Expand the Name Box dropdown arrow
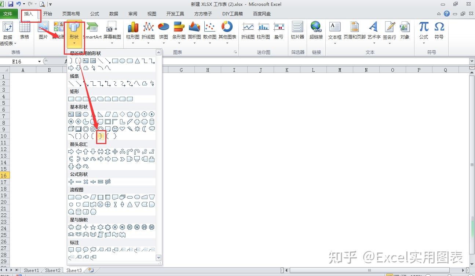The width and height of the screenshot is (475, 276). tap(39, 62)
